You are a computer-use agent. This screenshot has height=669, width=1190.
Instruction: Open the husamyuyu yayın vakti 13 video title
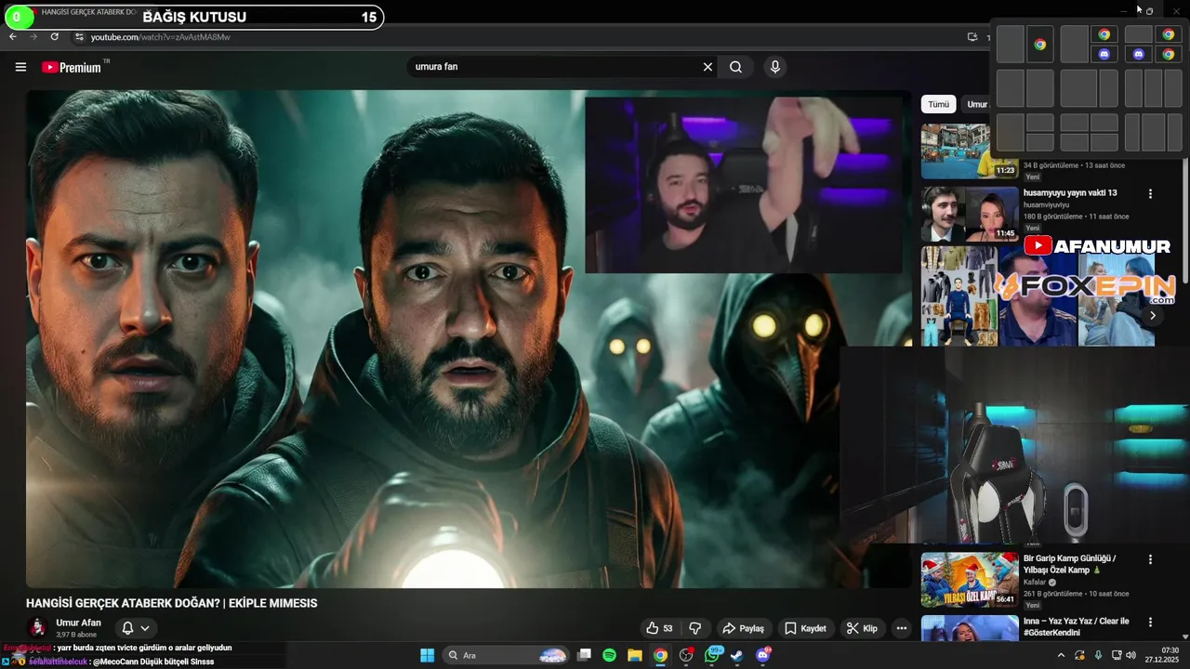coord(1070,193)
